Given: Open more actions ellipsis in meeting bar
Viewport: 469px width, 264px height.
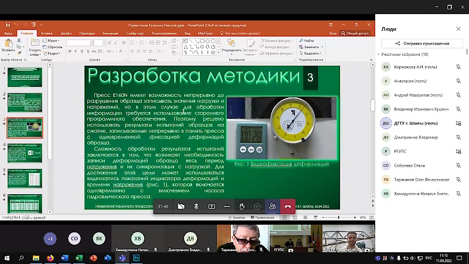Looking at the screenshot, I should point(227,207).
